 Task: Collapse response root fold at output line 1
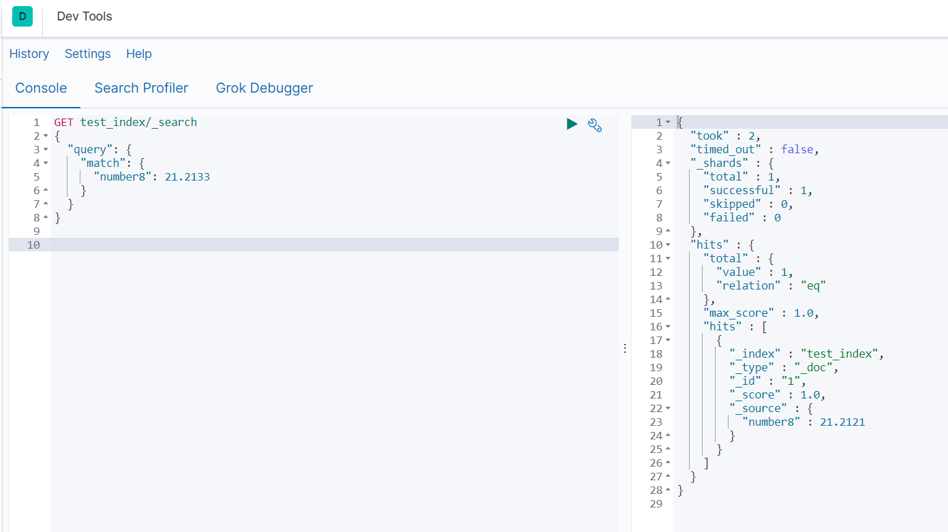(x=668, y=123)
